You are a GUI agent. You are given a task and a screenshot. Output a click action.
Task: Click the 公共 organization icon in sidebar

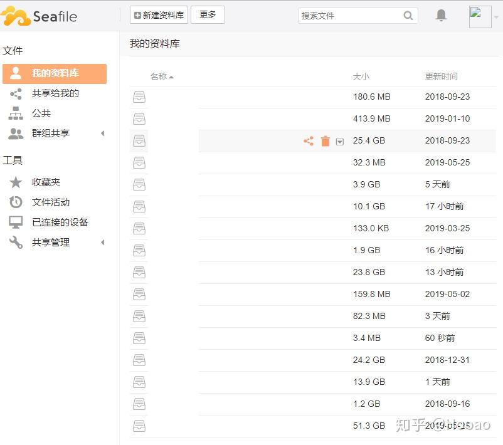[x=15, y=113]
